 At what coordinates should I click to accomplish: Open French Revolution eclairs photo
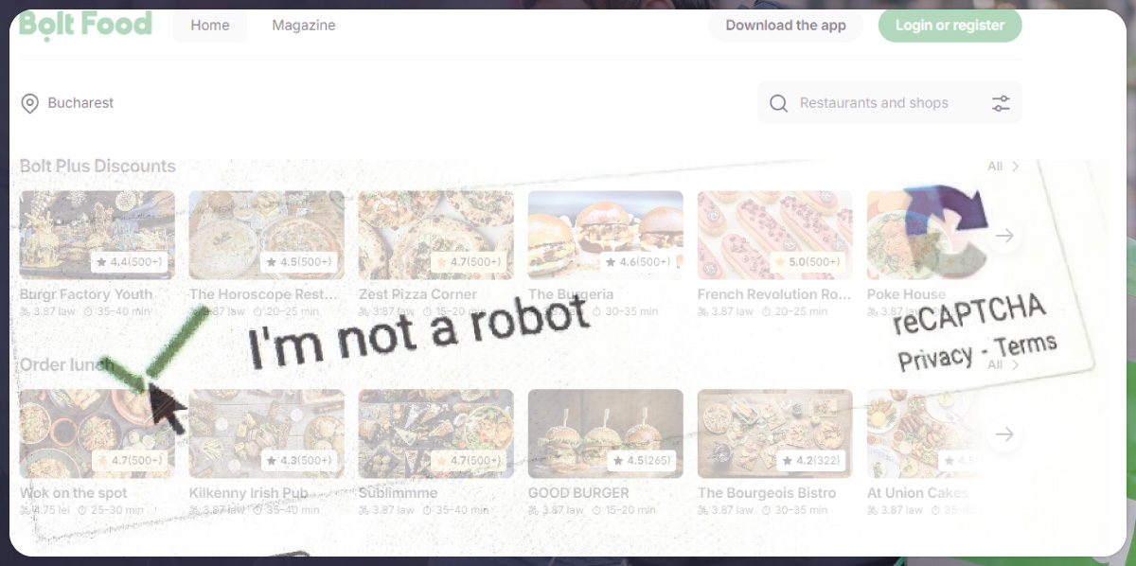click(x=774, y=235)
